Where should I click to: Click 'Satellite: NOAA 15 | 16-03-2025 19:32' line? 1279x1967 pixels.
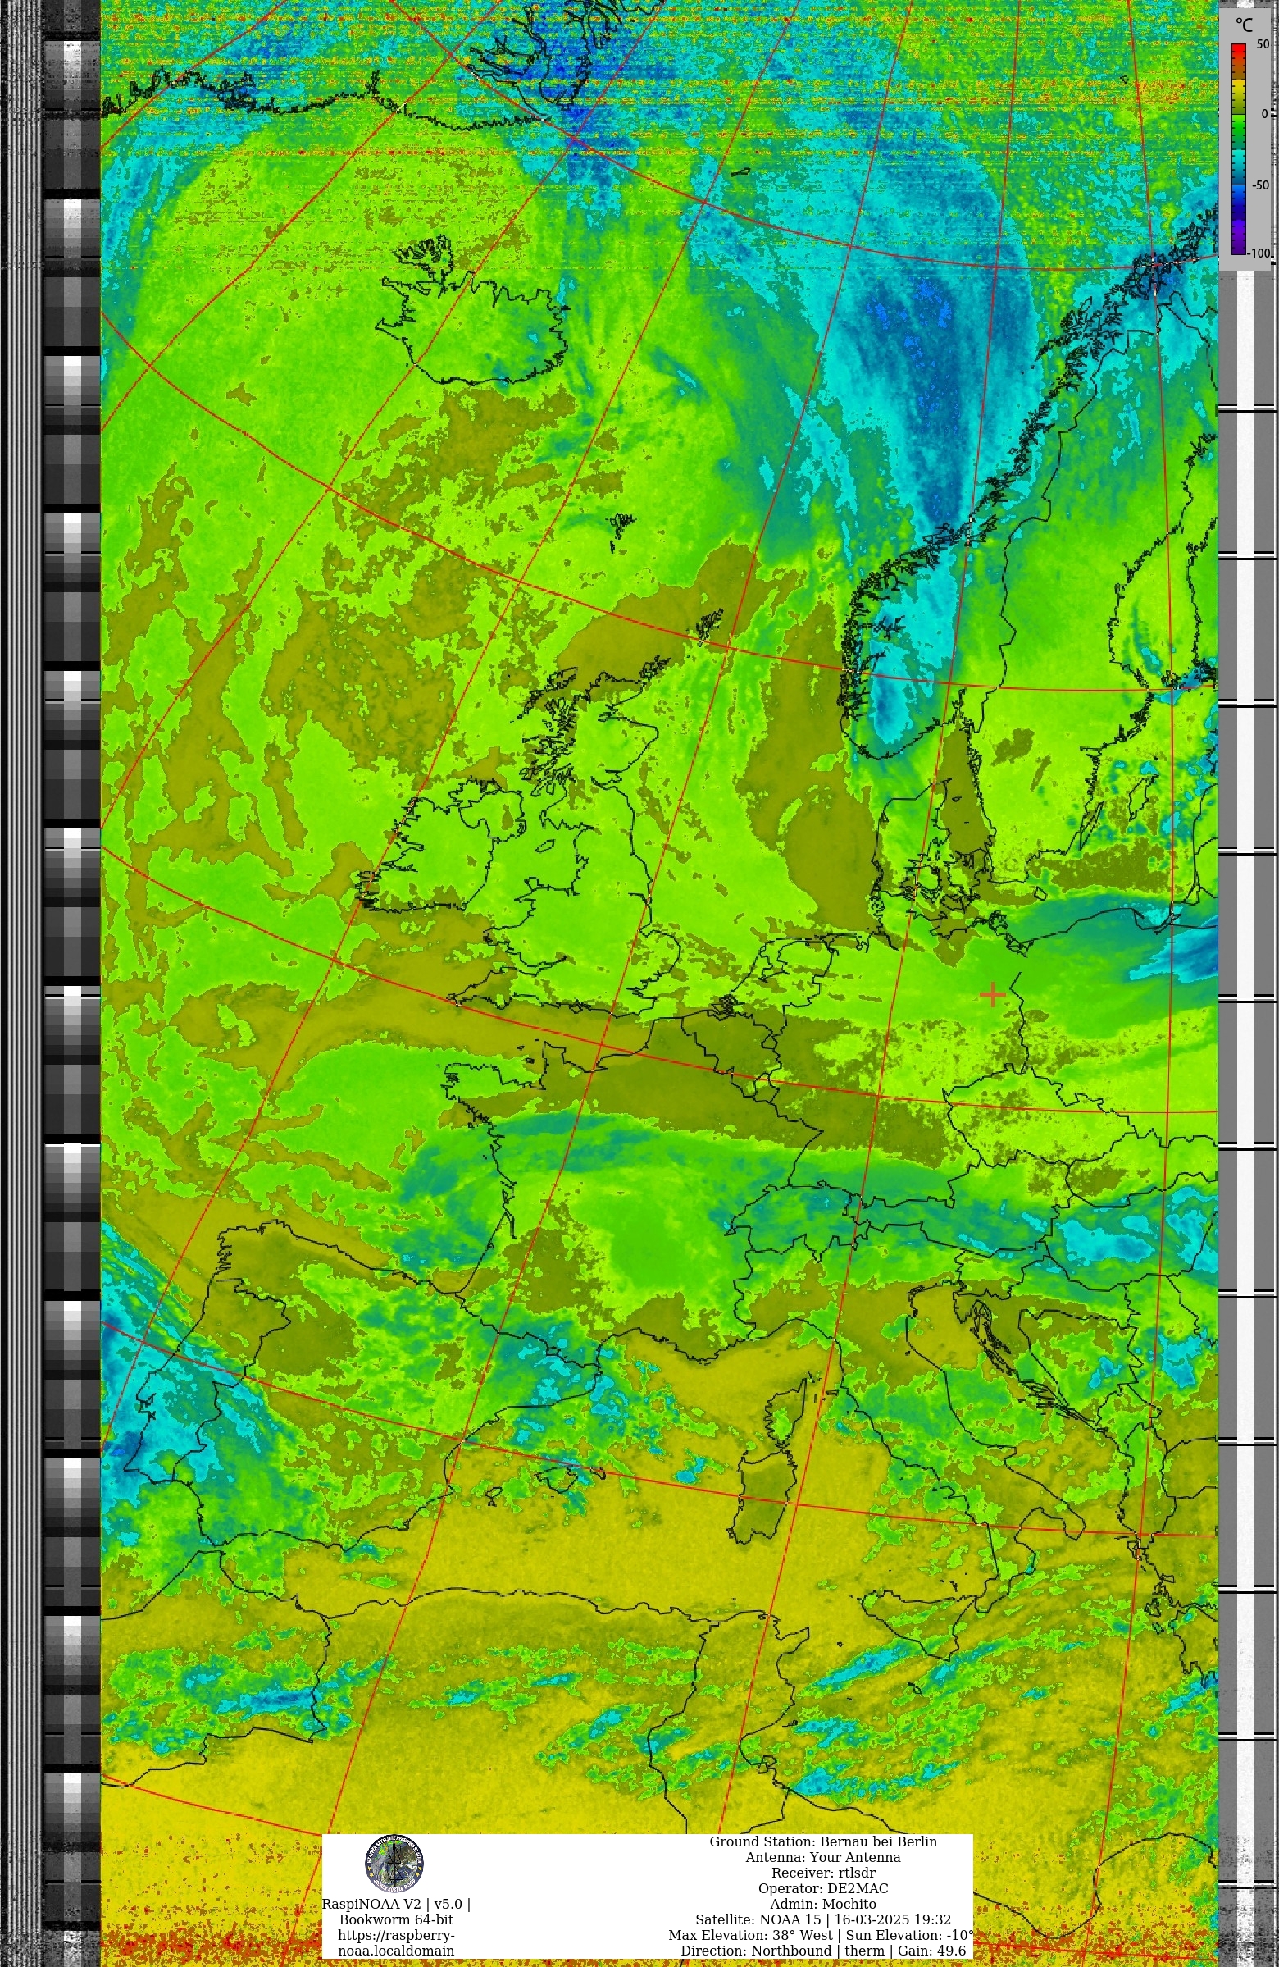coord(823,1920)
